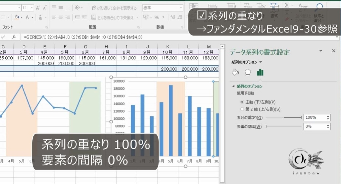Open the font size dropdown
Screen dimensions: 341x184
point(32,8)
